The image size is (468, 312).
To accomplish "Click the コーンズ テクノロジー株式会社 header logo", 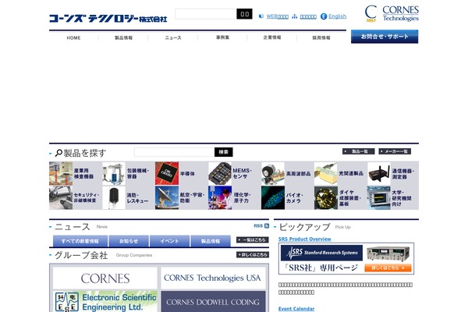I will [x=108, y=18].
